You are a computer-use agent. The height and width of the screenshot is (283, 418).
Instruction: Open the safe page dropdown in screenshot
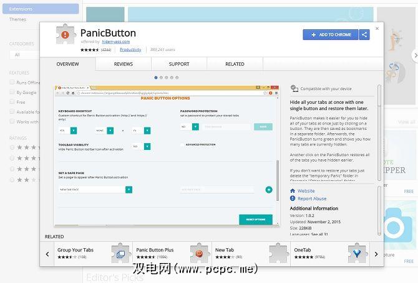(x=129, y=190)
